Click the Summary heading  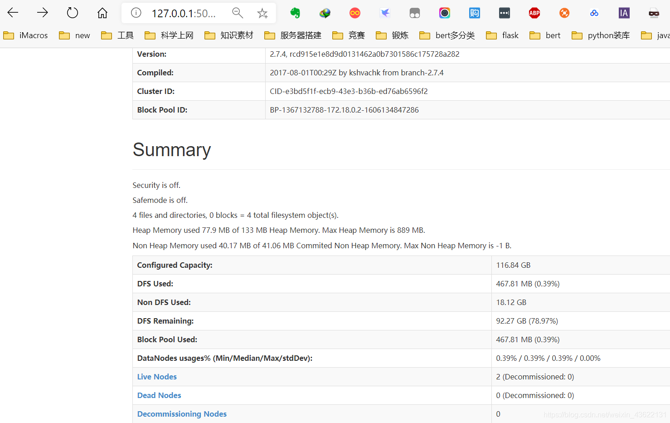pos(172,150)
